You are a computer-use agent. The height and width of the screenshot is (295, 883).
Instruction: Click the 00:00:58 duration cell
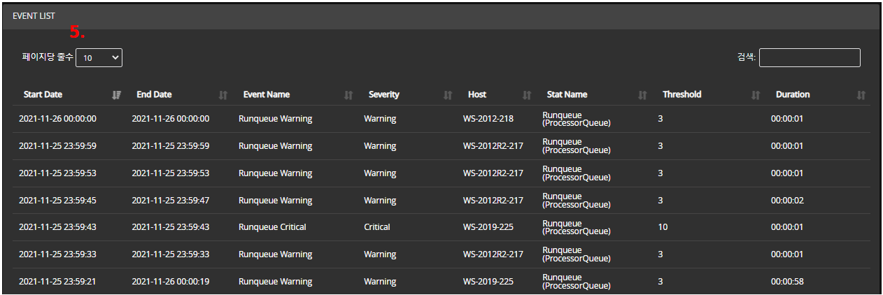[x=787, y=282]
